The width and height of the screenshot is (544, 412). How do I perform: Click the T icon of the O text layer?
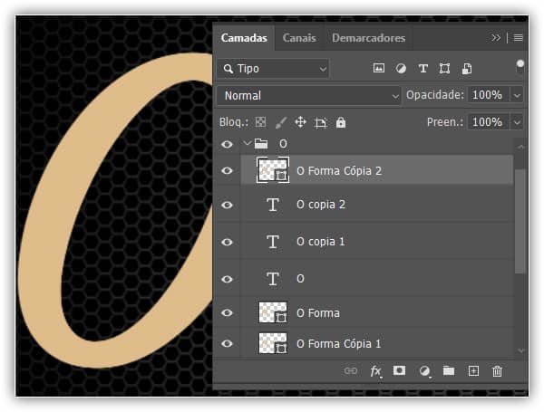(273, 279)
